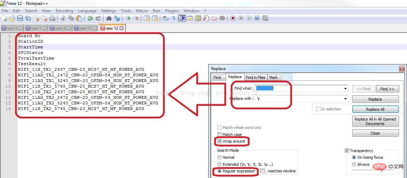407x178 pixels.
Task: Click the TestResult line in editor
Action: (32, 64)
